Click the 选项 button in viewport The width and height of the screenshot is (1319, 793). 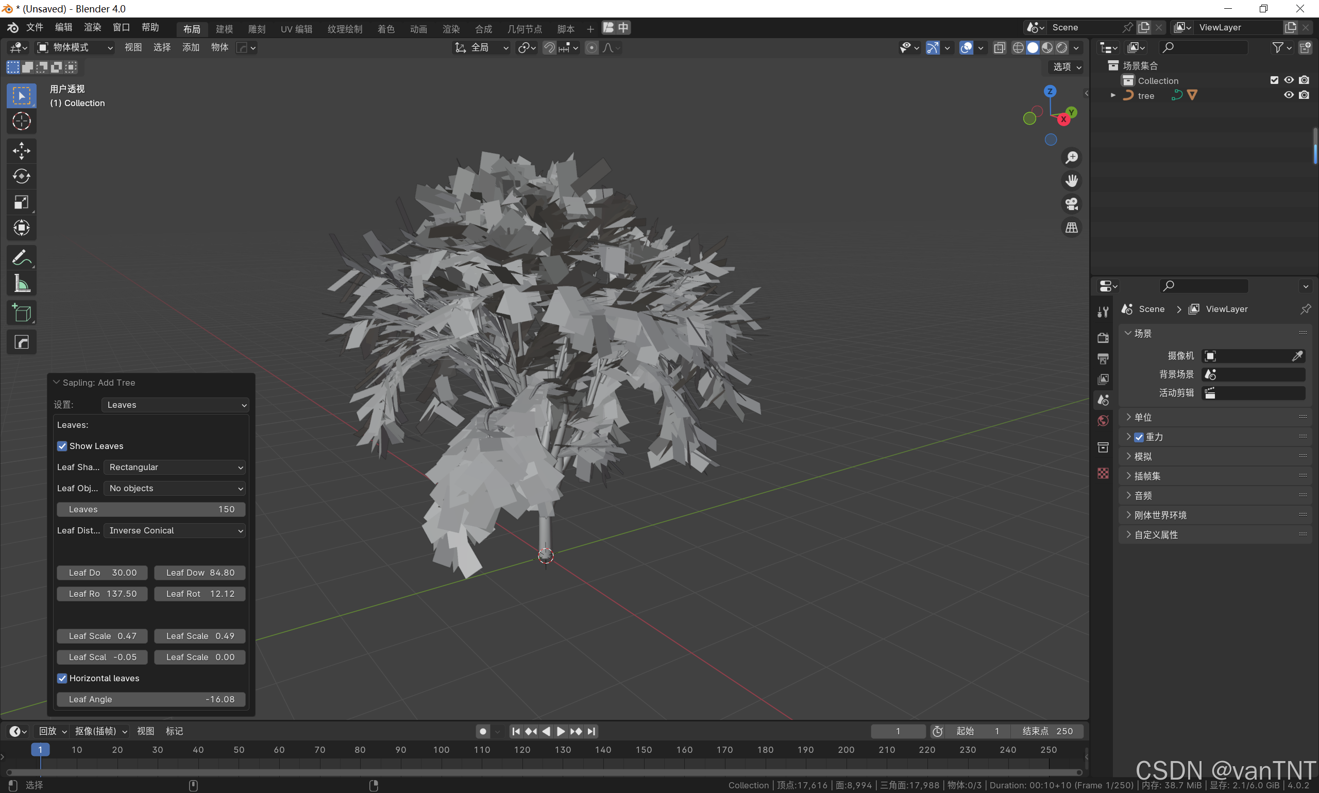[1066, 67]
